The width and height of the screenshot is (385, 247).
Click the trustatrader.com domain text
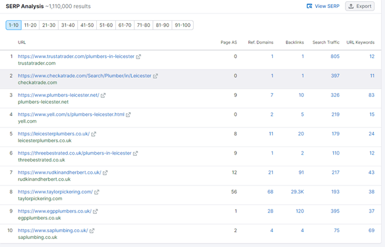pos(36,63)
